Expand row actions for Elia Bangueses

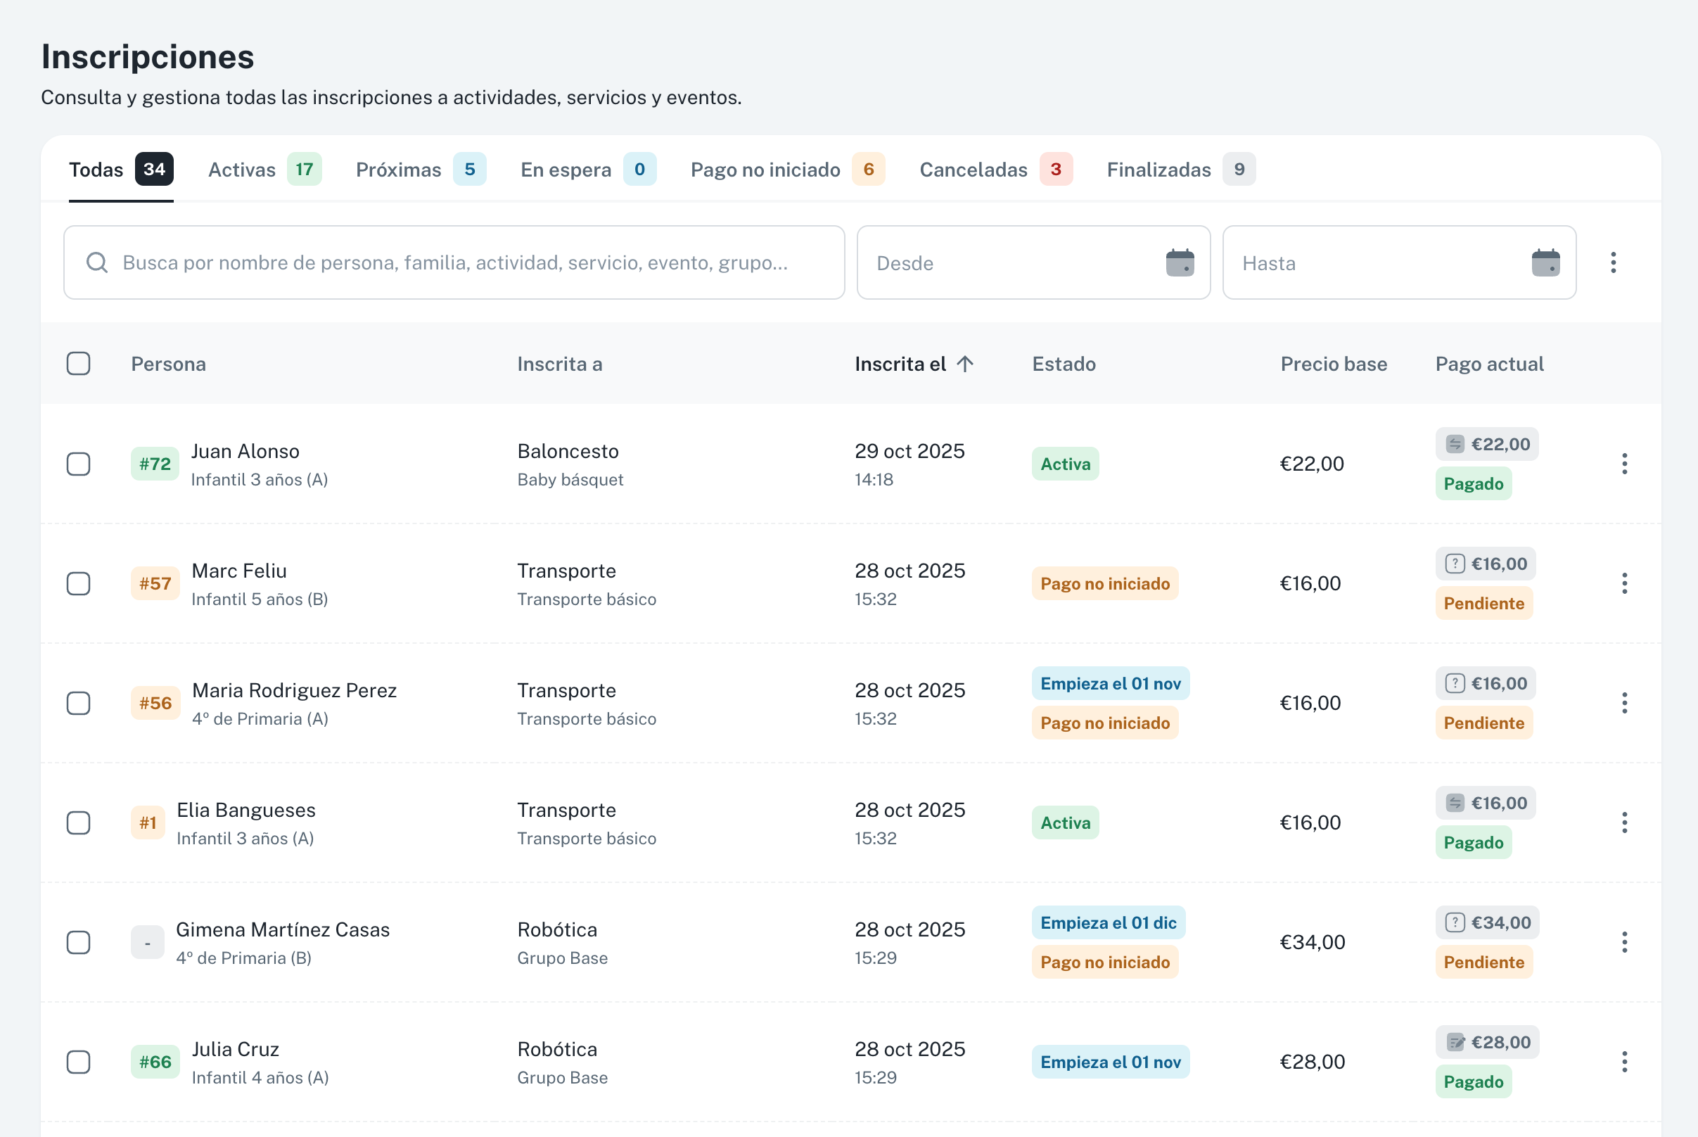[x=1624, y=823]
